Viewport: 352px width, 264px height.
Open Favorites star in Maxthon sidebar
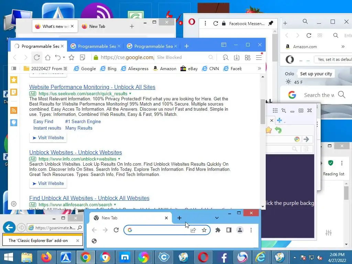pos(14,80)
